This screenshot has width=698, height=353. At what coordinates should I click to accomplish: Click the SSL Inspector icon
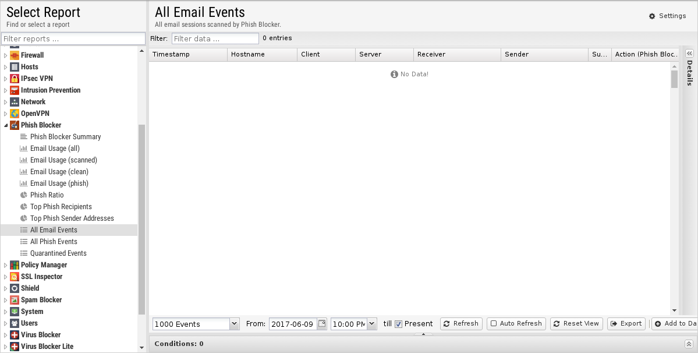click(14, 277)
